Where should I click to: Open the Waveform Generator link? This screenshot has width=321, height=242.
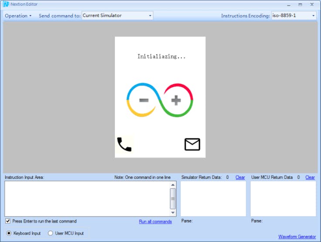tap(297, 237)
